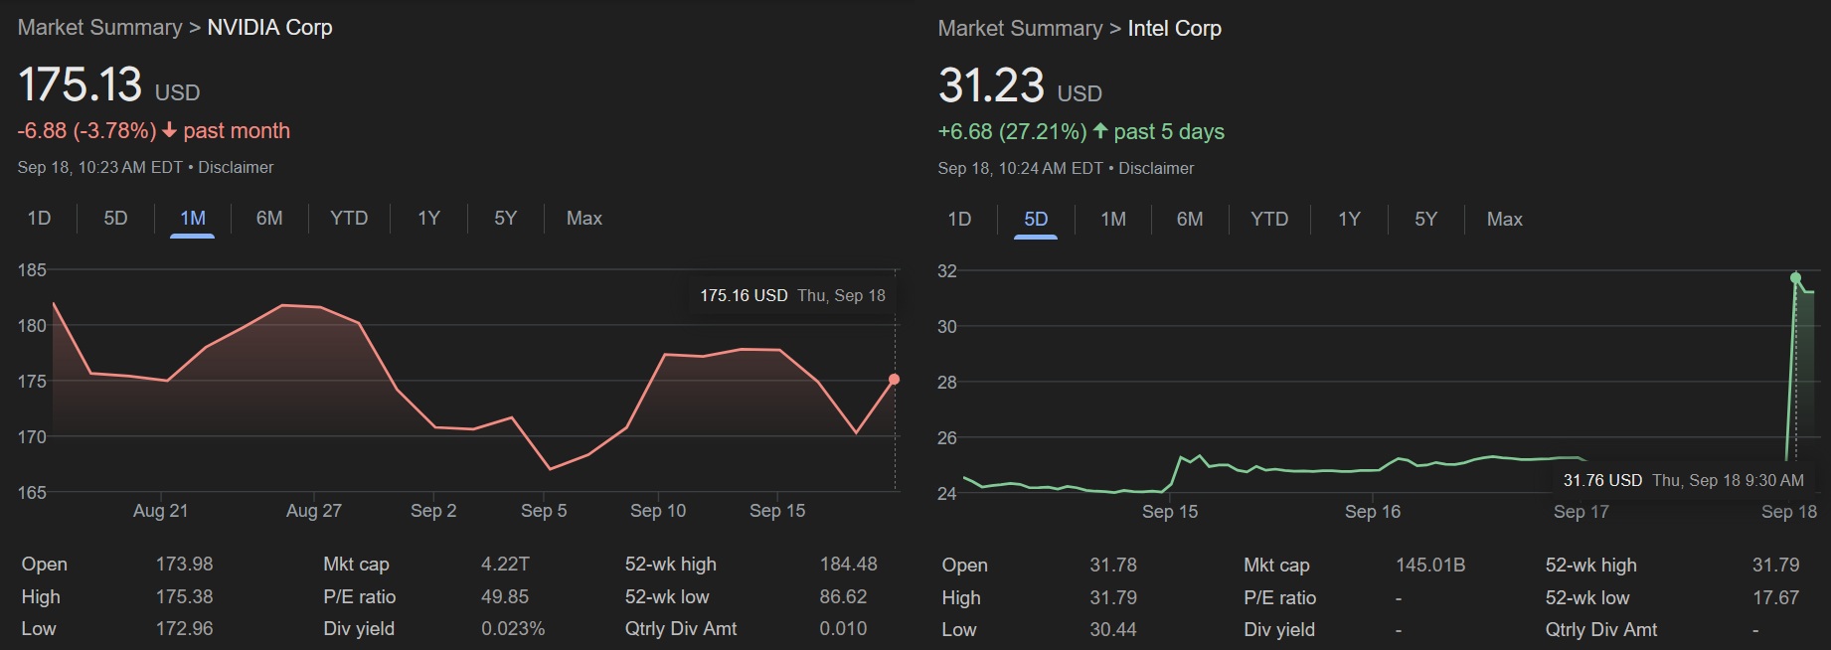Select Max range on Intel chart
Viewport: 1831px width, 650px height.
(1504, 220)
